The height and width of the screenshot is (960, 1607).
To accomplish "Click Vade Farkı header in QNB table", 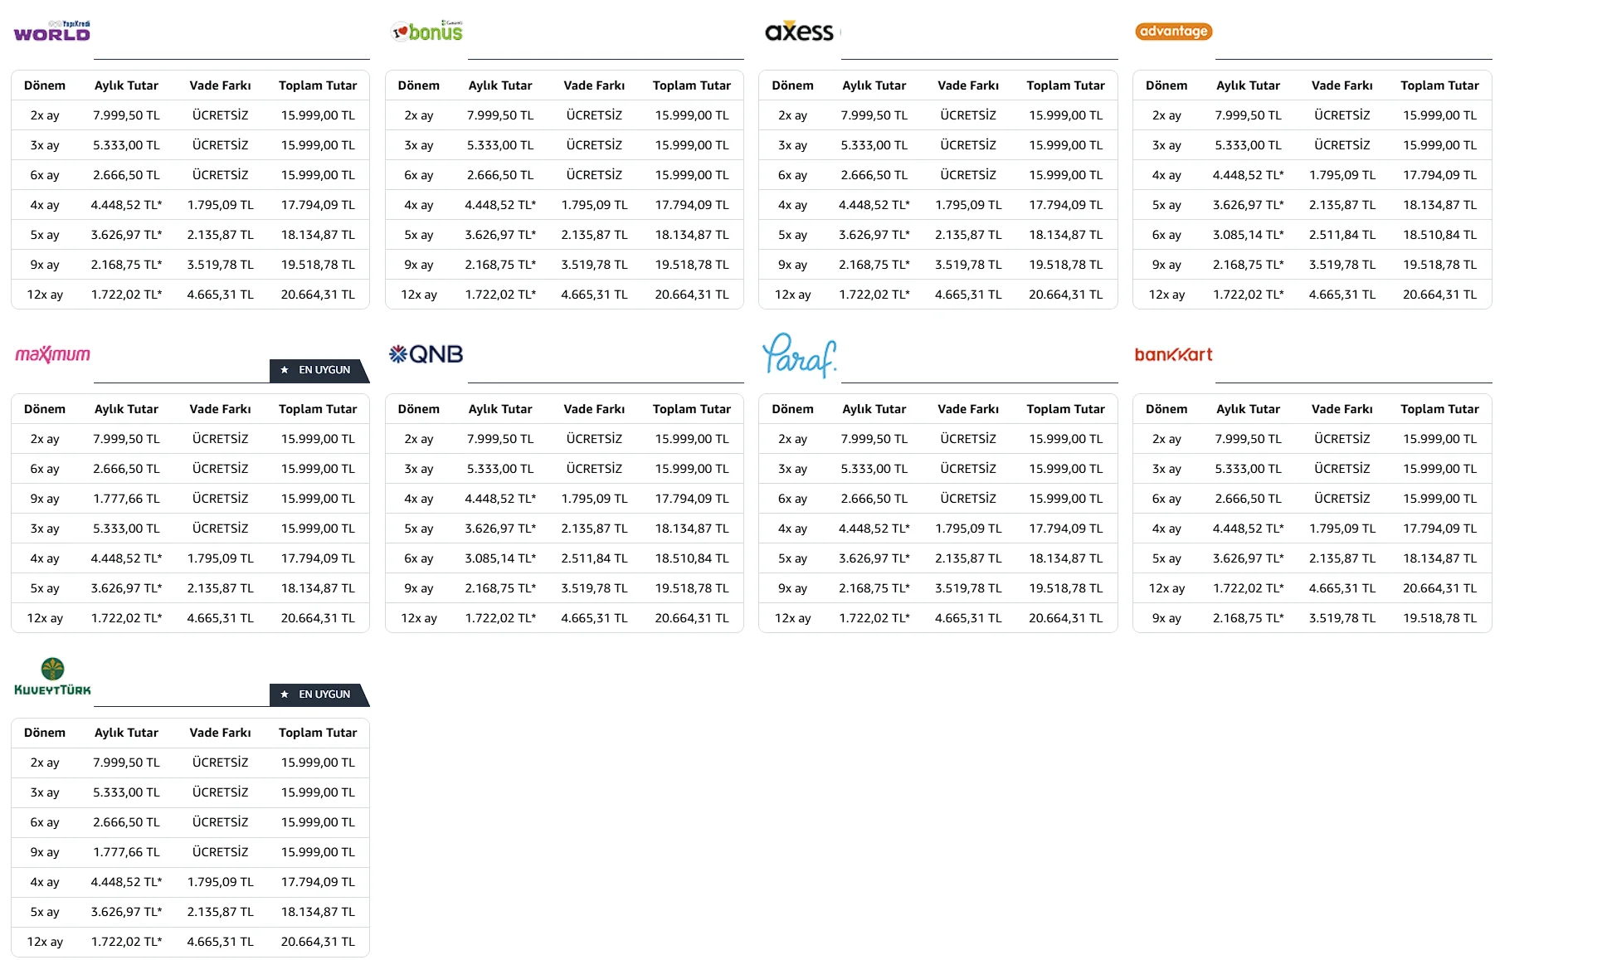I will click(x=594, y=409).
